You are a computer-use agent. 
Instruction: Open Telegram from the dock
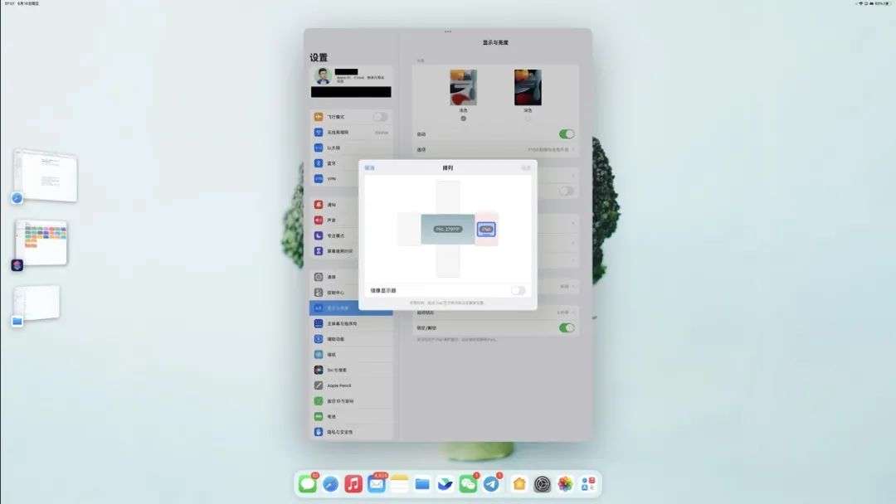pyautogui.click(x=491, y=484)
